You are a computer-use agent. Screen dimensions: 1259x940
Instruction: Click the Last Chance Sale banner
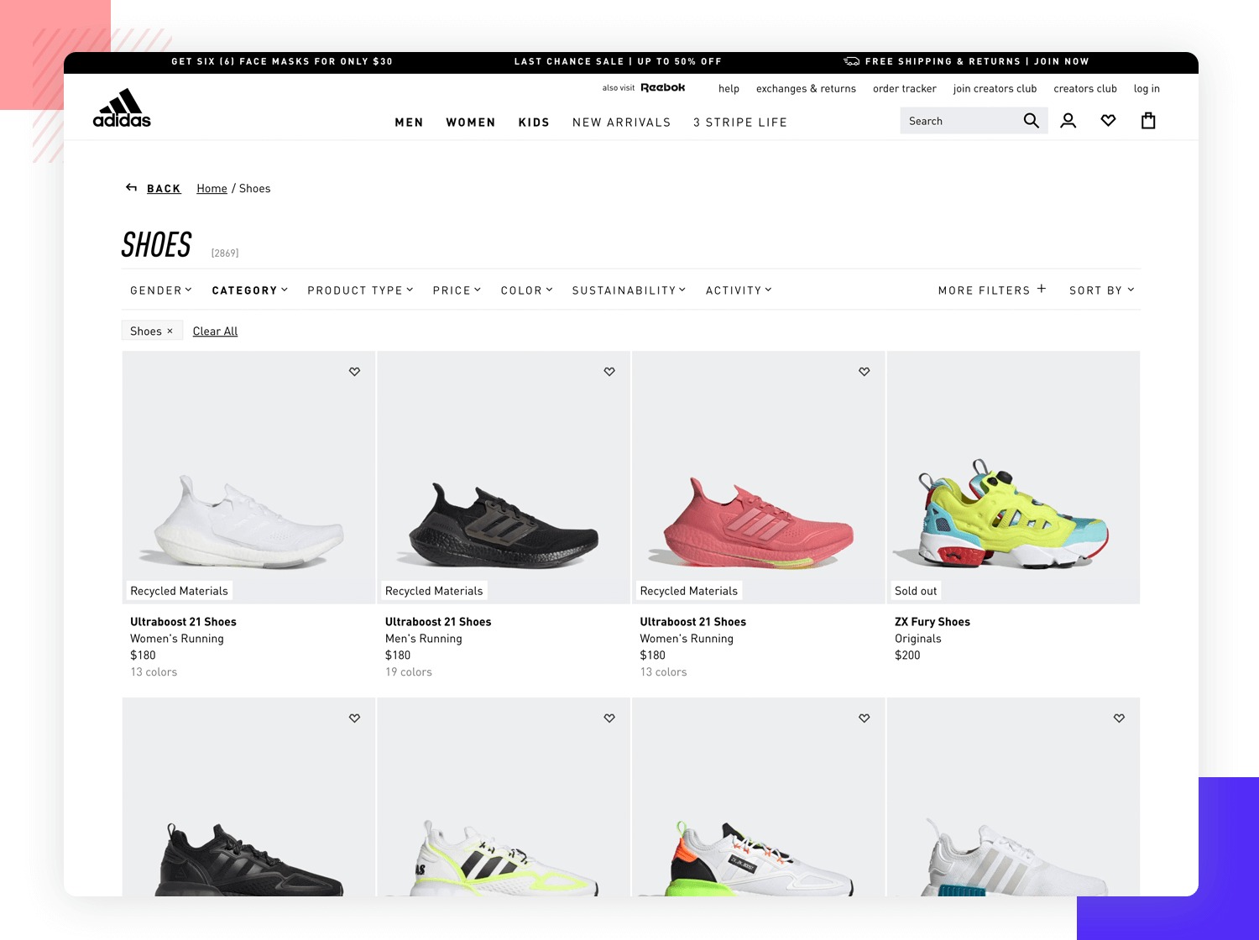[x=618, y=61]
